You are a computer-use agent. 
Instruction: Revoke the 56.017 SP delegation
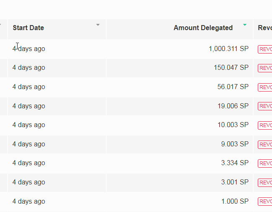(x=265, y=87)
